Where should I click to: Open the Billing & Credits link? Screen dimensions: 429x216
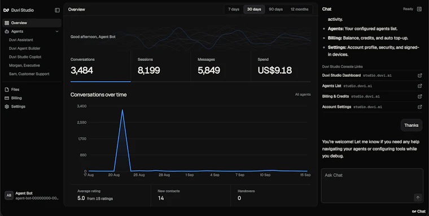[335, 96]
